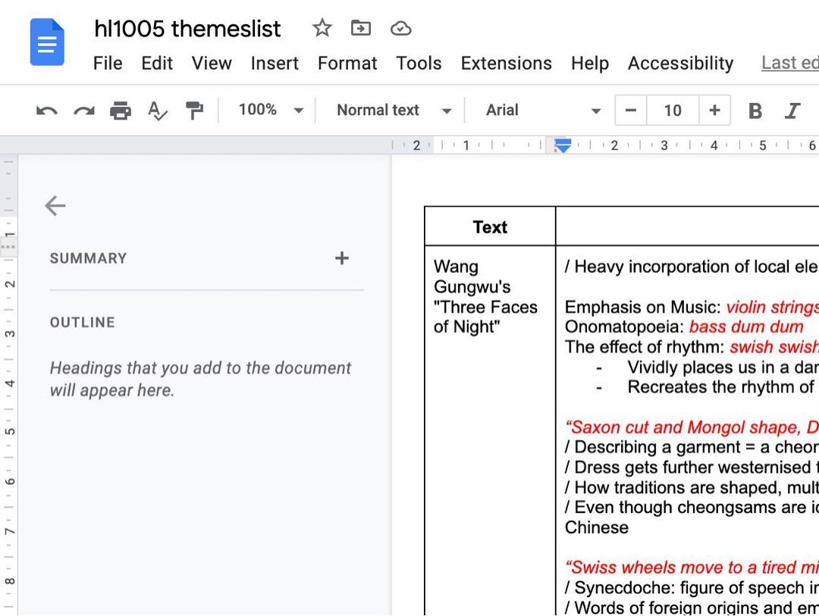Click the font size field showing 10

[x=673, y=111]
